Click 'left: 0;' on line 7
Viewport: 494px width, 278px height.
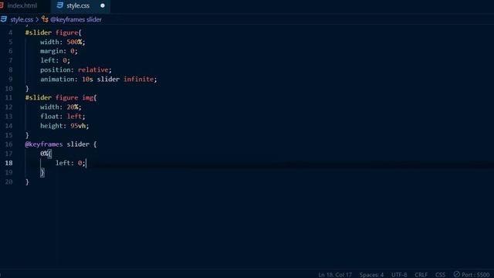55,60
